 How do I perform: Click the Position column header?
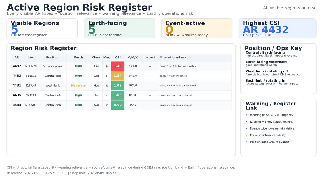(53, 58)
